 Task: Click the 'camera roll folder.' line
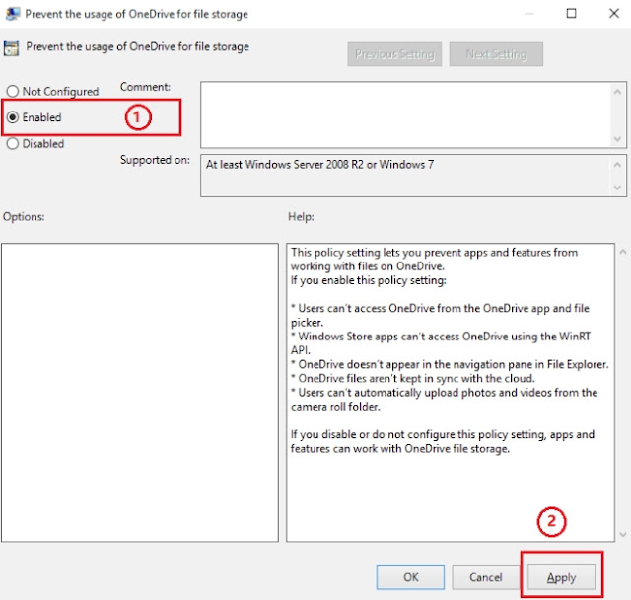point(335,407)
